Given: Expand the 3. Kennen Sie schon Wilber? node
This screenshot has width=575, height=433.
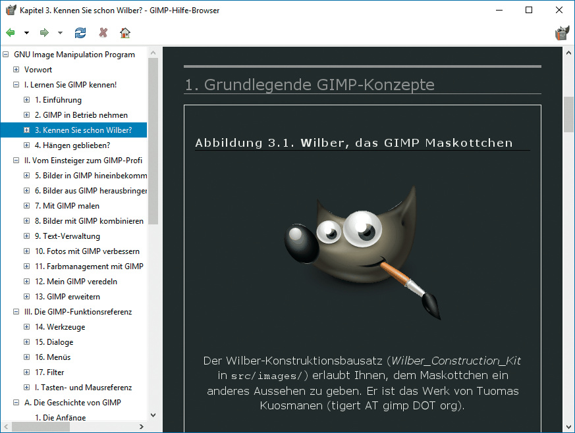Looking at the screenshot, I should (x=27, y=130).
